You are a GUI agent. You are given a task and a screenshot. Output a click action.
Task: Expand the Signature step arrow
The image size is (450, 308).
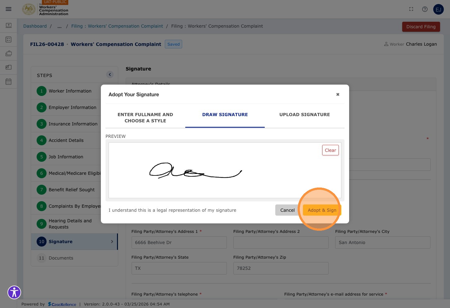click(112, 242)
